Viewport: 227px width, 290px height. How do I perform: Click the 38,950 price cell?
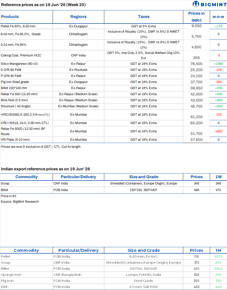tap(196, 88)
